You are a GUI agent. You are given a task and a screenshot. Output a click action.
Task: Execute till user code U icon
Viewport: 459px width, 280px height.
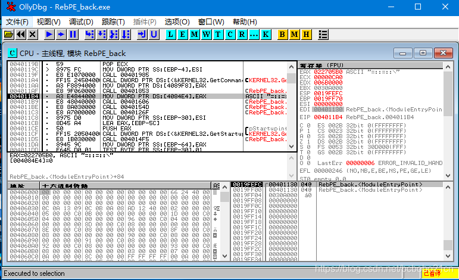pos(154,35)
